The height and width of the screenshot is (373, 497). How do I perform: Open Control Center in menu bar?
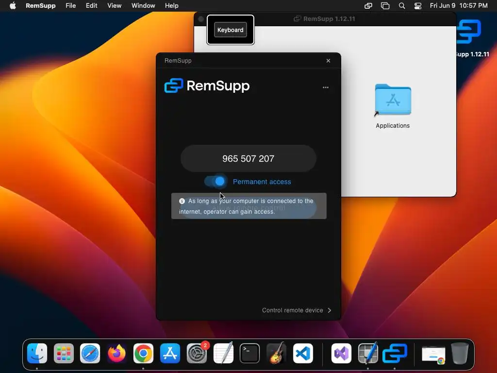point(418,6)
